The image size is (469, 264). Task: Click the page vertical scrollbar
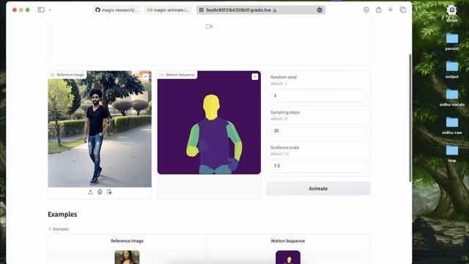coord(410,117)
